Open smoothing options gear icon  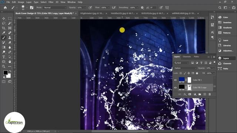[x=142, y=7]
